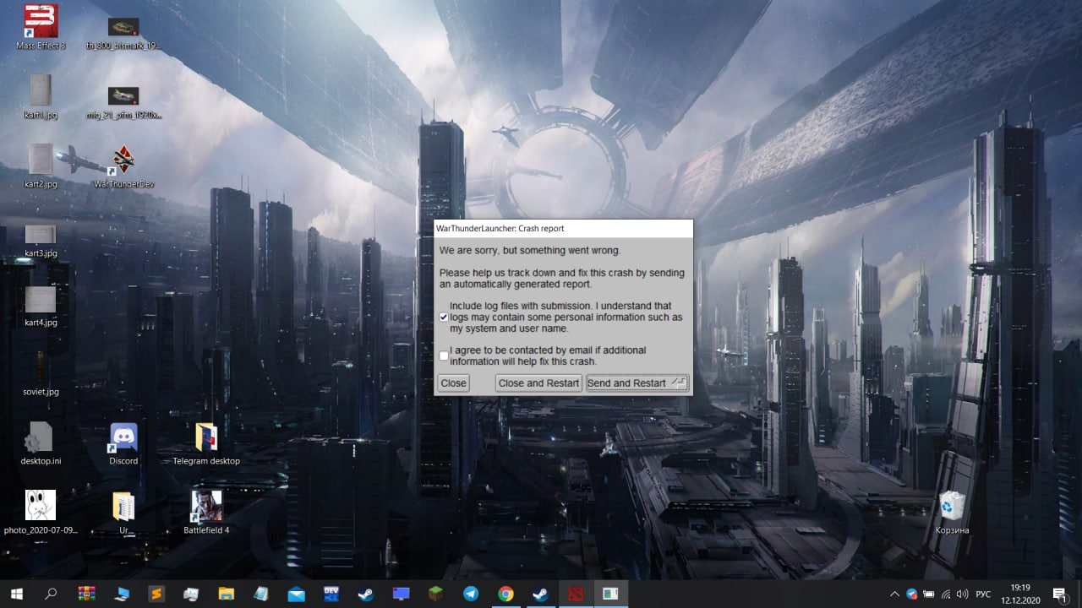Click the Telegram icon in system tray
The height and width of the screenshot is (608, 1082).
(911, 594)
